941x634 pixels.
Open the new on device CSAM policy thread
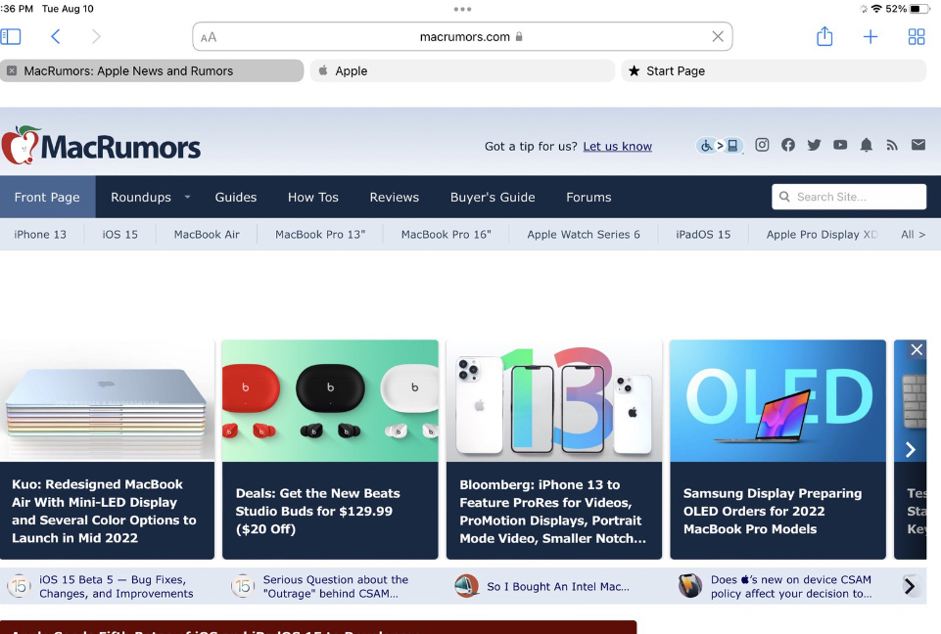tap(791, 587)
